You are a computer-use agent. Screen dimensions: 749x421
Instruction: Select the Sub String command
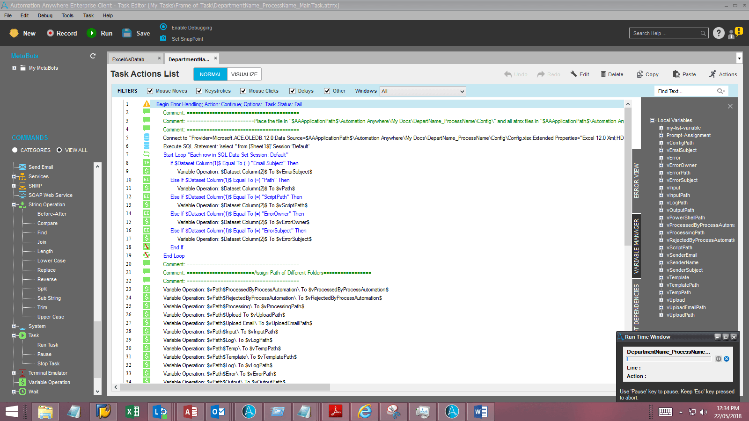tap(49, 298)
